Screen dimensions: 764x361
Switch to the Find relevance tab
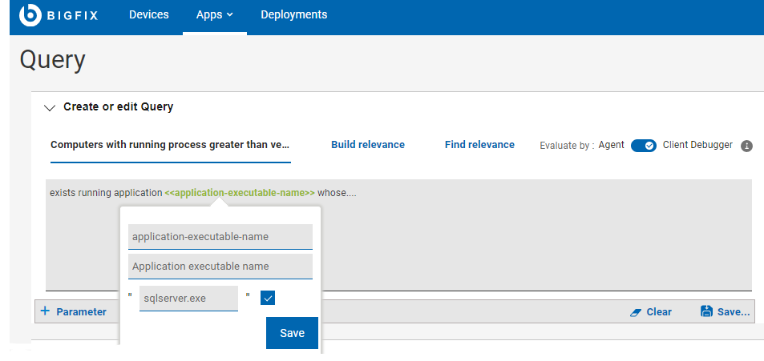point(479,145)
